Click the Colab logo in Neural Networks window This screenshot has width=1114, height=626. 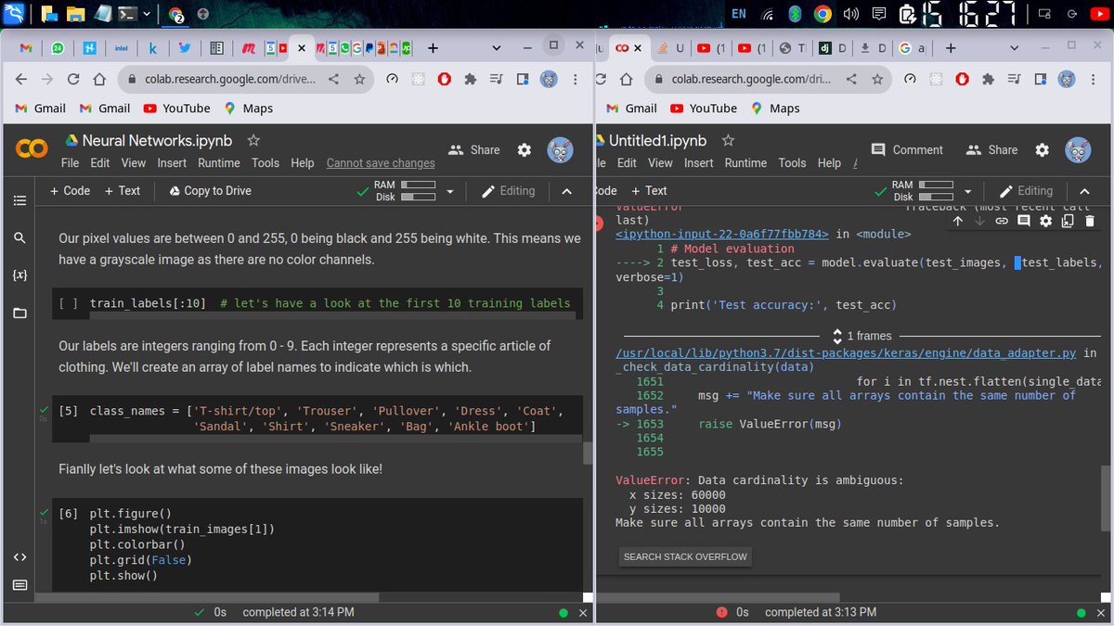(x=32, y=149)
